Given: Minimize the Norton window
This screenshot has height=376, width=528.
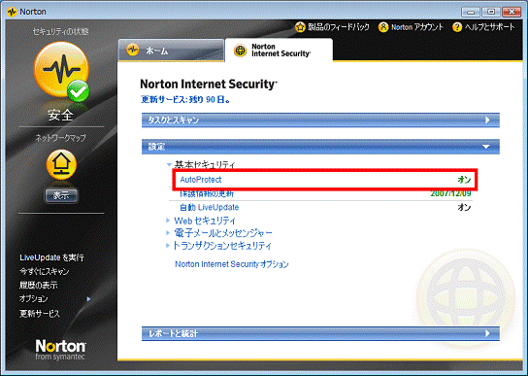Looking at the screenshot, I should pyautogui.click(x=471, y=12).
